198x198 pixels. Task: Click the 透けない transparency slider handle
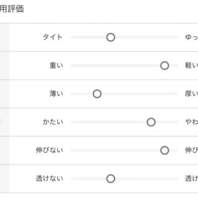[x=110, y=179]
